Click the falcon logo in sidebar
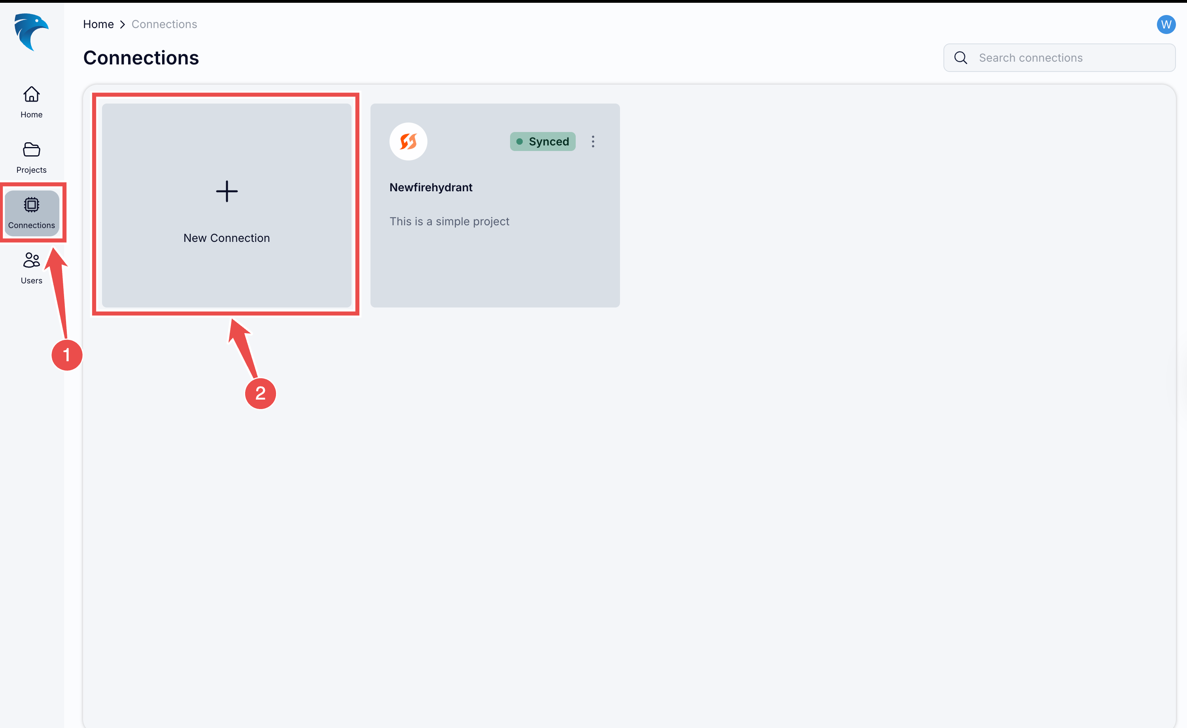The height and width of the screenshot is (728, 1187). (31, 32)
